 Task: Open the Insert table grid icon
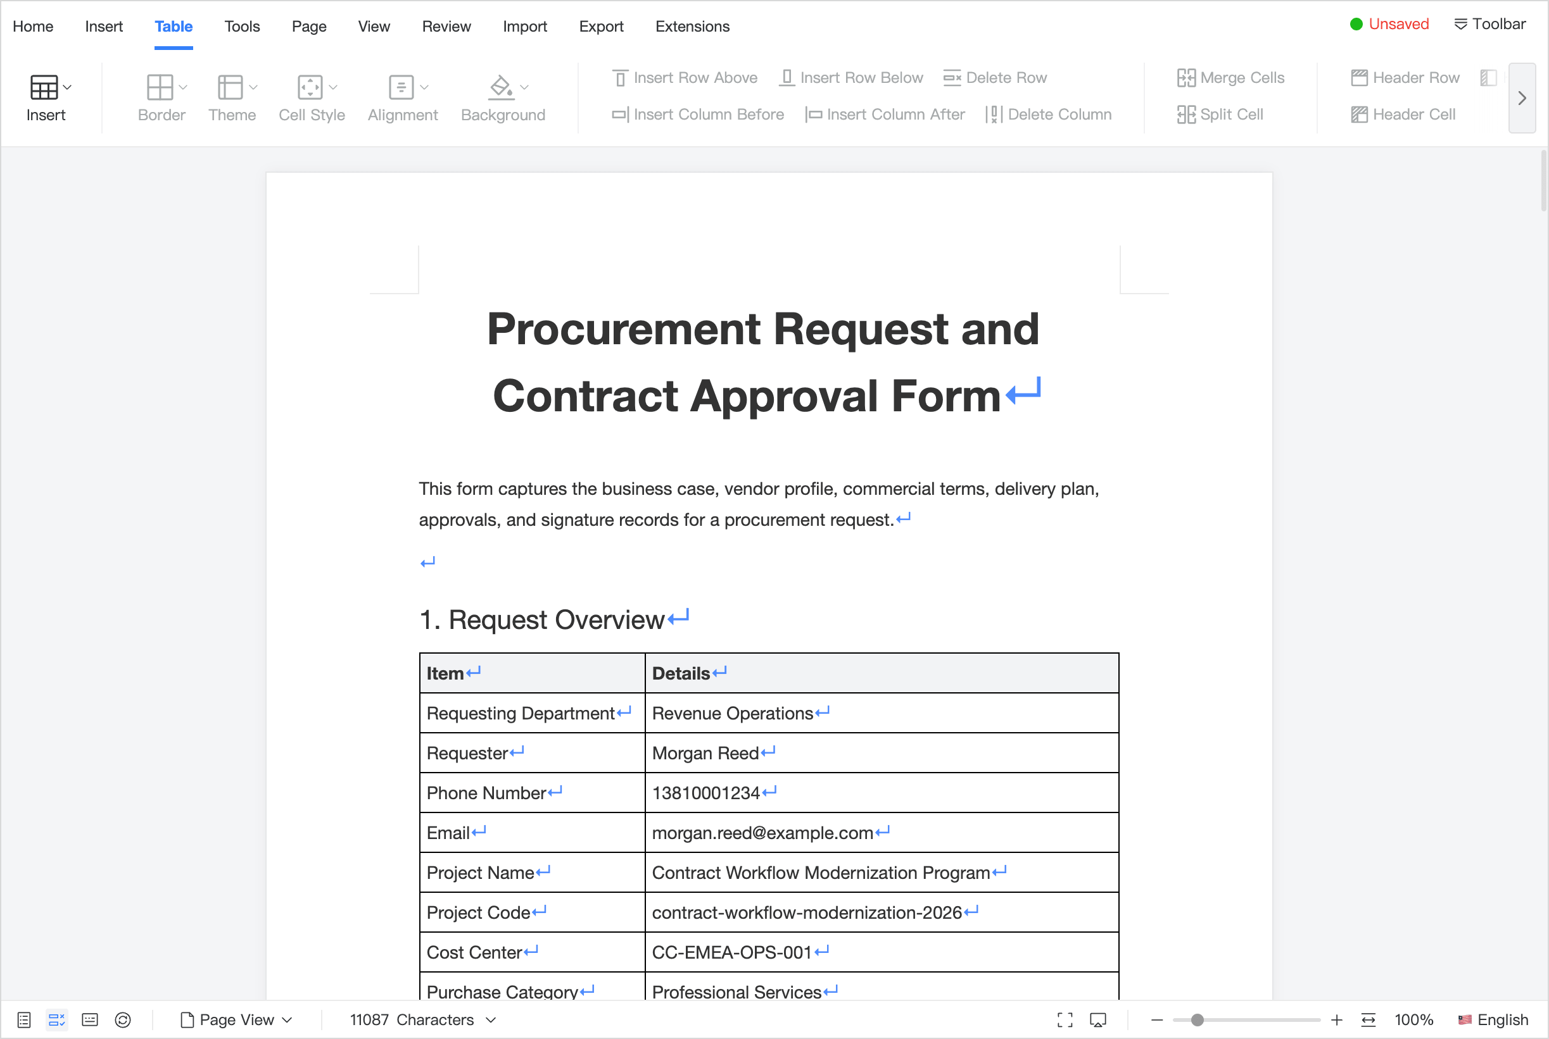(x=44, y=87)
